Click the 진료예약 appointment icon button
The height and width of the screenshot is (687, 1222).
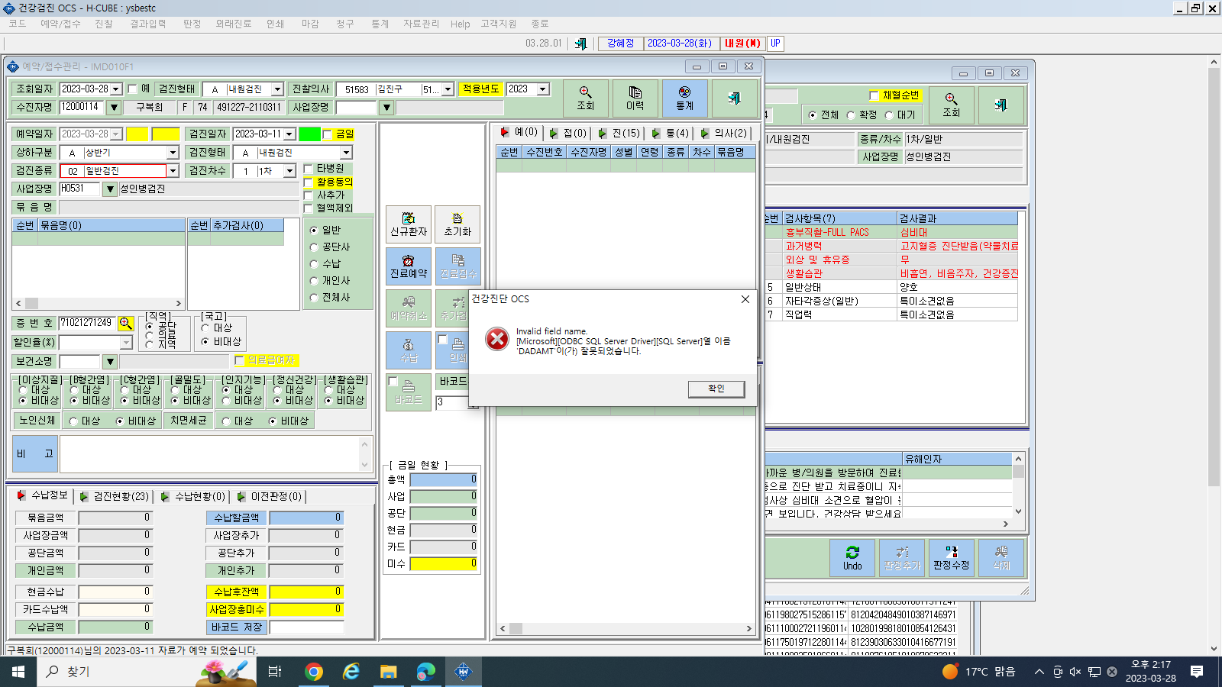[x=409, y=266]
